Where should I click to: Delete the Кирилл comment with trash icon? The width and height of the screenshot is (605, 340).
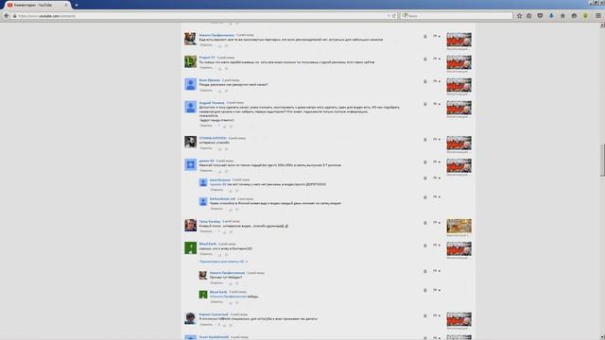(x=425, y=315)
